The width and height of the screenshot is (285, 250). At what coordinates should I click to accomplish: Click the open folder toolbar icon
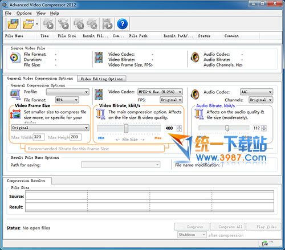[28, 24]
